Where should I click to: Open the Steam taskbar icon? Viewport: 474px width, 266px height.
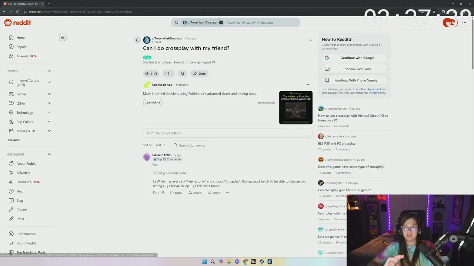tap(261, 262)
